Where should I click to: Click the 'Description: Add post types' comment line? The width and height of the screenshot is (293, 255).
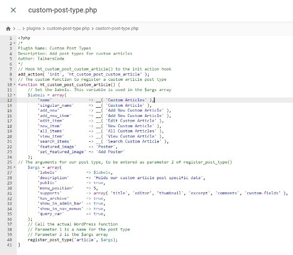point(75,53)
